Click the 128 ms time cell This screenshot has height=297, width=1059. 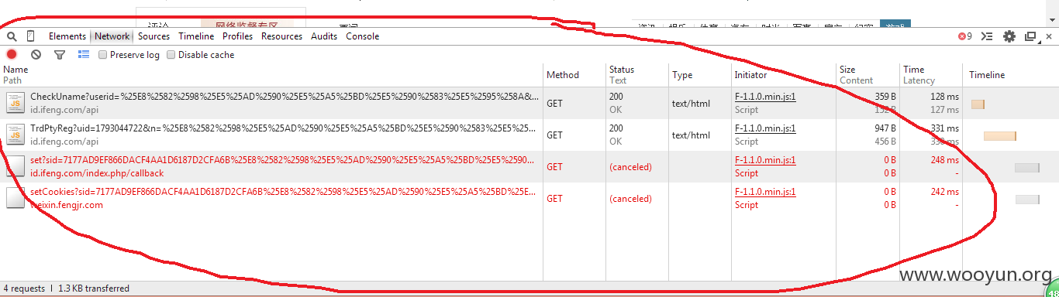click(944, 97)
